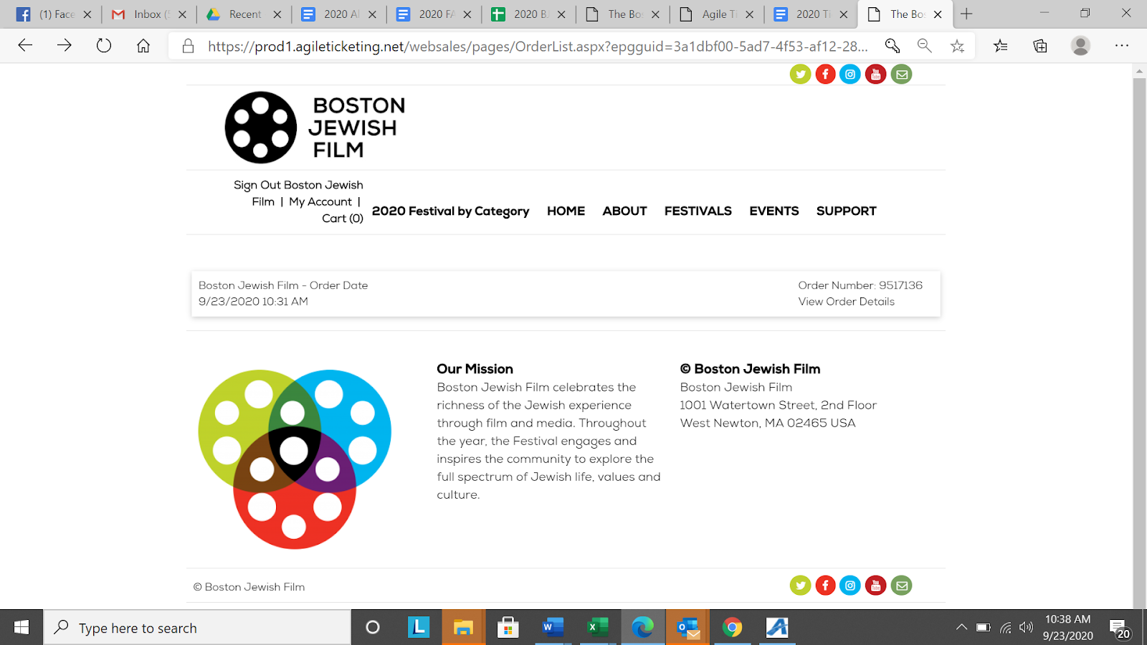Screen dimensions: 1147x645
Task: Open the 2020 Festival by Category menu
Action: tap(450, 211)
